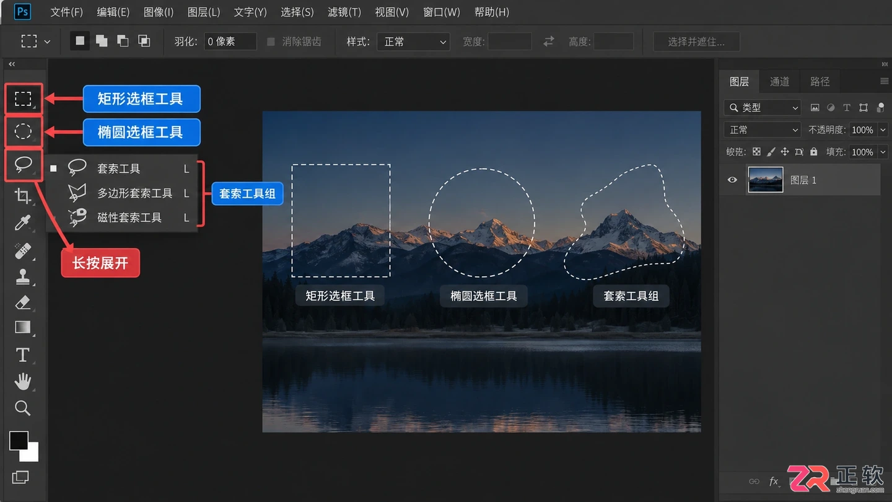Choose 多边形套索工具 from the flyout
892x502 pixels.
122,193
